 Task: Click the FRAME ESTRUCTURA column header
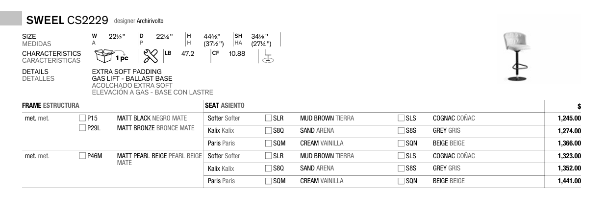[51, 105]
